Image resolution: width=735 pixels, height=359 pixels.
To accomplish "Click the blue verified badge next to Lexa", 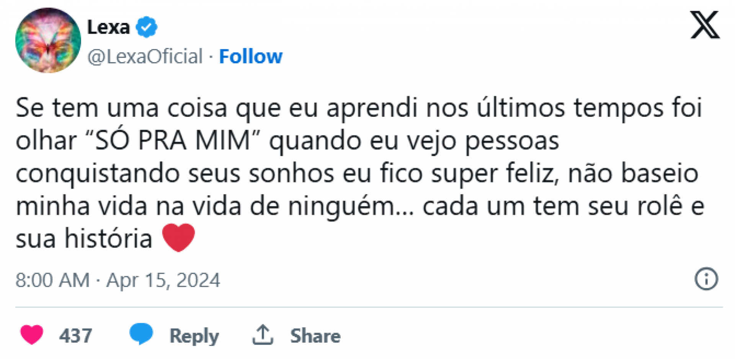I will [147, 27].
